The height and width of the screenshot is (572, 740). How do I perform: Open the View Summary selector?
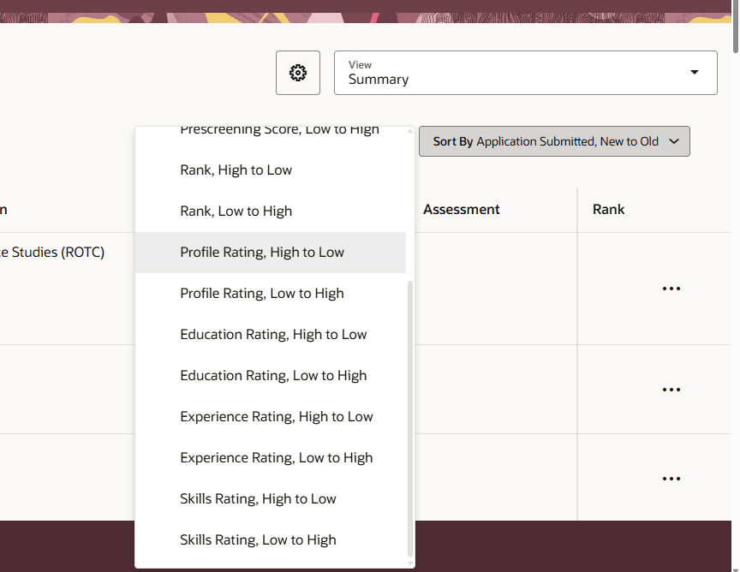526,73
